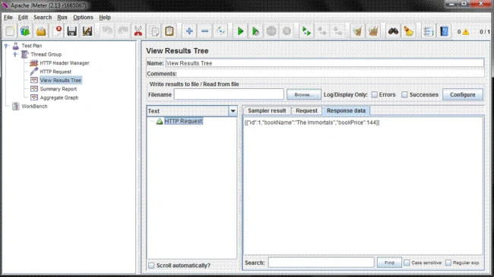Click the Reset Search icon
Image resolution: width=494 pixels, height=277 pixels.
pos(409,31)
